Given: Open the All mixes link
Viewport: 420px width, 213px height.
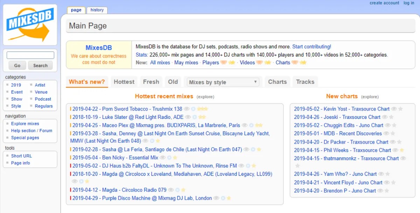Looking at the screenshot, I should coord(160,63).
